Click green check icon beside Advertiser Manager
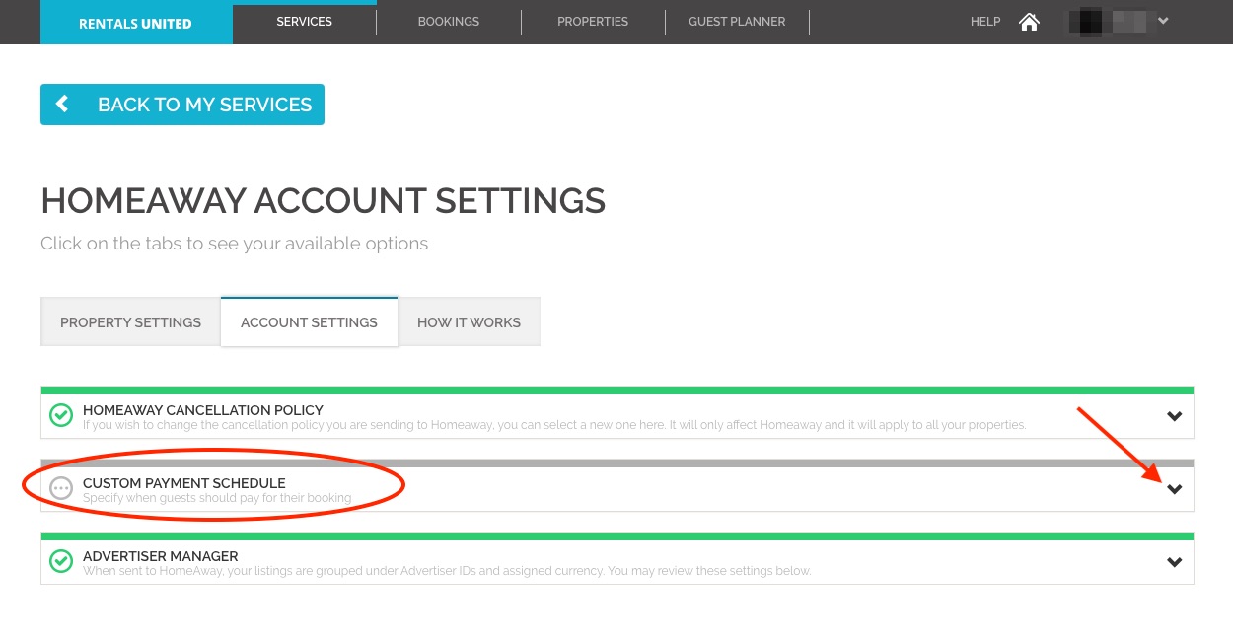The width and height of the screenshot is (1233, 641). [61, 561]
